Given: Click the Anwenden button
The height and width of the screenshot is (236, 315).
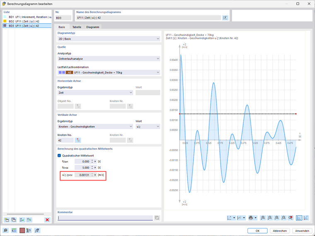Looking at the screenshot, I should click(302, 231).
